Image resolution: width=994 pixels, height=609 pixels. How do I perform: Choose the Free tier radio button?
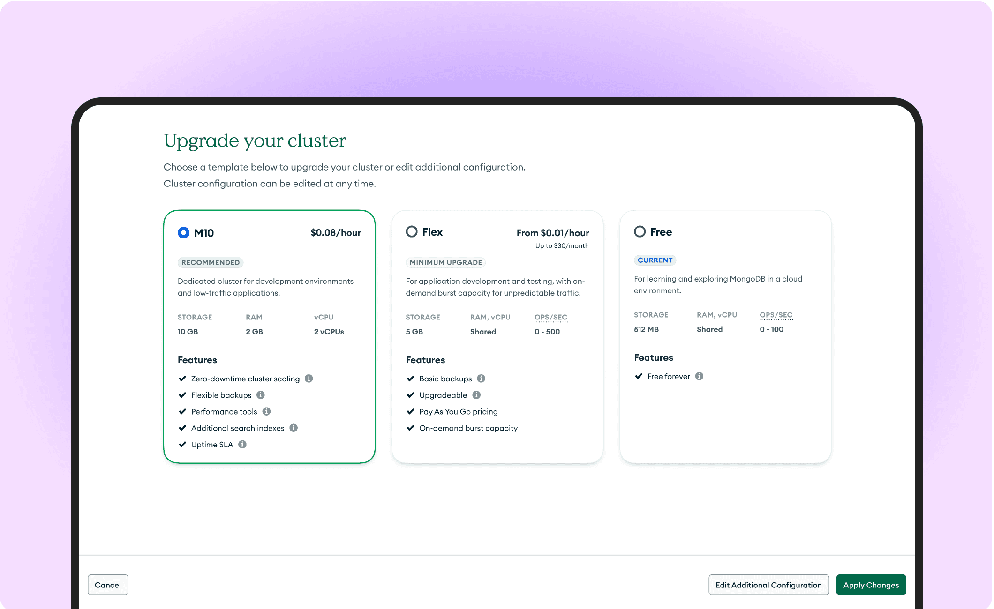pos(640,232)
